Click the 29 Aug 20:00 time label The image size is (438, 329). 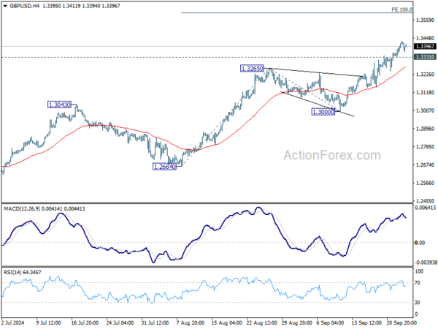296,323
